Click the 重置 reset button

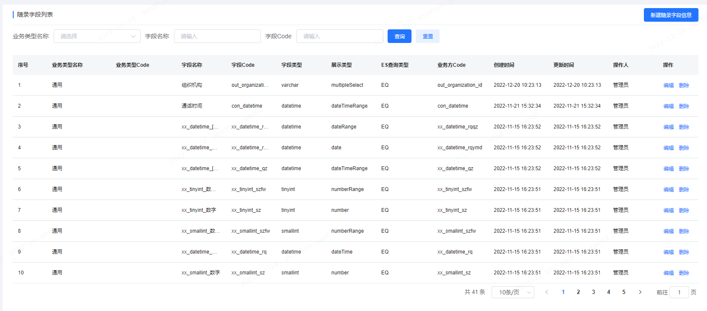click(x=428, y=36)
